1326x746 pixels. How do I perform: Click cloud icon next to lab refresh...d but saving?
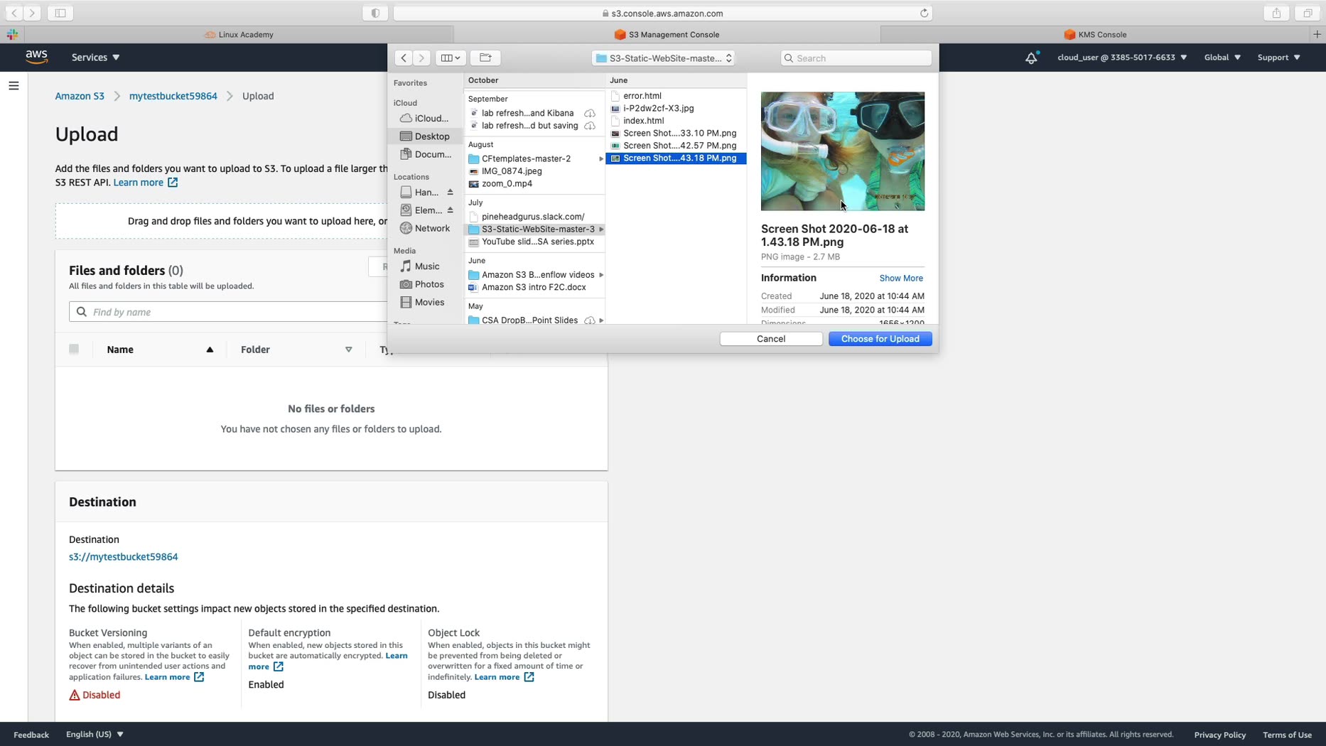[x=590, y=126]
